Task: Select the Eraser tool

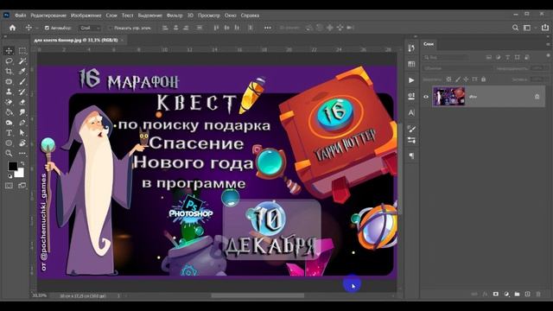Action: point(22,102)
